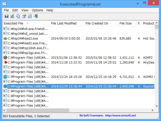
Task: Close the ExecutedProgramsList window
Action: pyautogui.click(x=154, y=3)
